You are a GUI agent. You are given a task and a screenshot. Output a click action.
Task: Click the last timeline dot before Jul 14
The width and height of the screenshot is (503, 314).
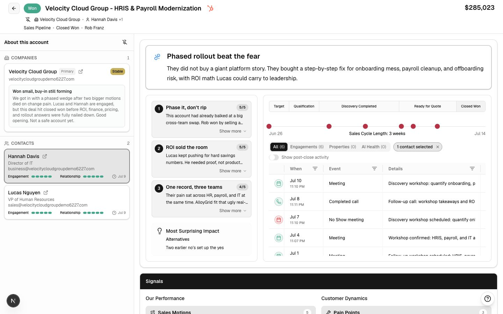click(437, 126)
